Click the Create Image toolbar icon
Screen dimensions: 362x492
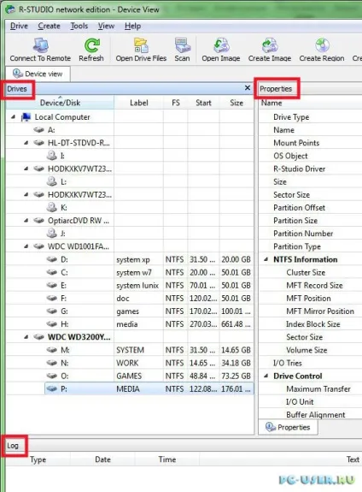[270, 45]
